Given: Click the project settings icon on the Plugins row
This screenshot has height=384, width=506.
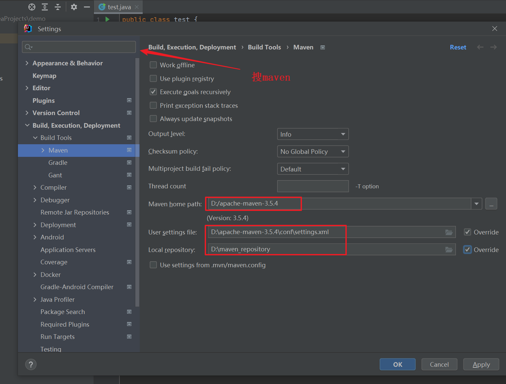Looking at the screenshot, I should point(129,100).
